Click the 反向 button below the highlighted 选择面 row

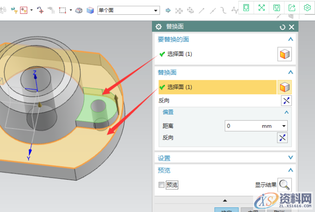coord(286,101)
